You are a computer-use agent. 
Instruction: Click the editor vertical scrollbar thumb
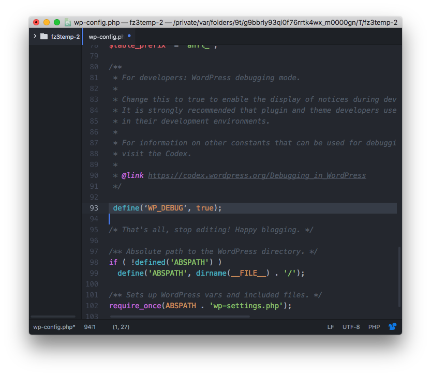pos(399,277)
